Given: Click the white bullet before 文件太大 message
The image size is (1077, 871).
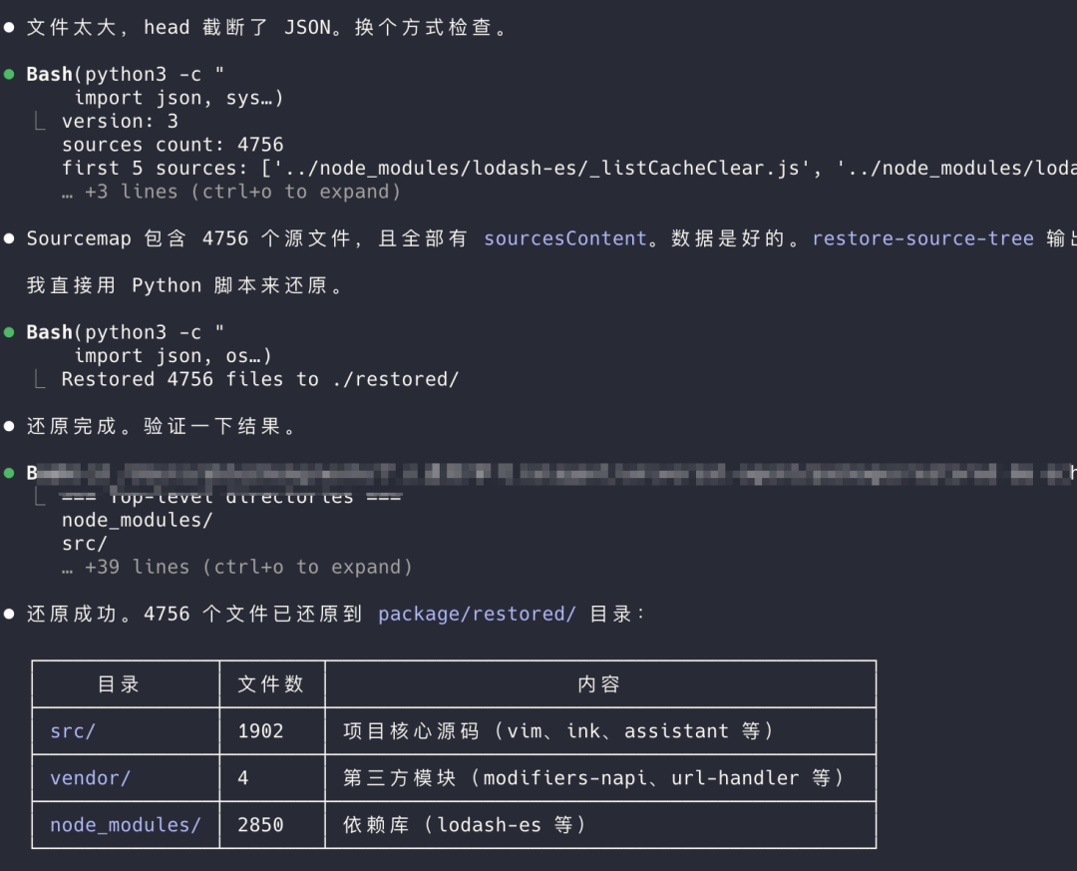Looking at the screenshot, I should (9, 28).
